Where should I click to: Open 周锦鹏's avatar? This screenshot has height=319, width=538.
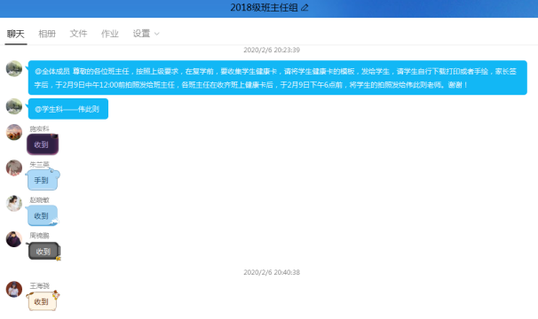14,239
